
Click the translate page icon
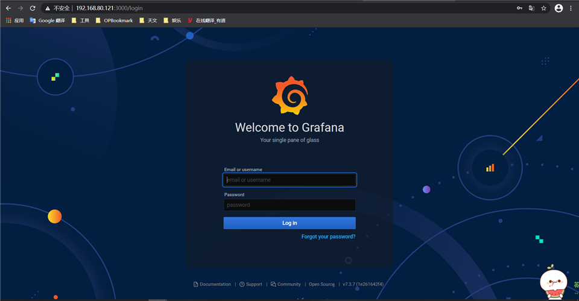(531, 8)
